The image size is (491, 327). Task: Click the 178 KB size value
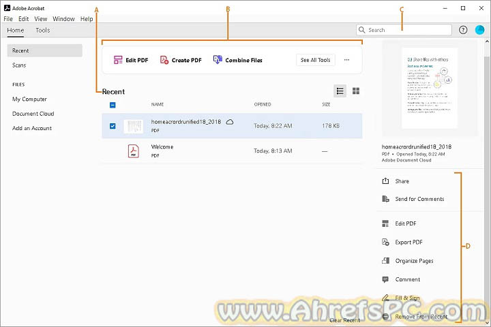tap(331, 126)
